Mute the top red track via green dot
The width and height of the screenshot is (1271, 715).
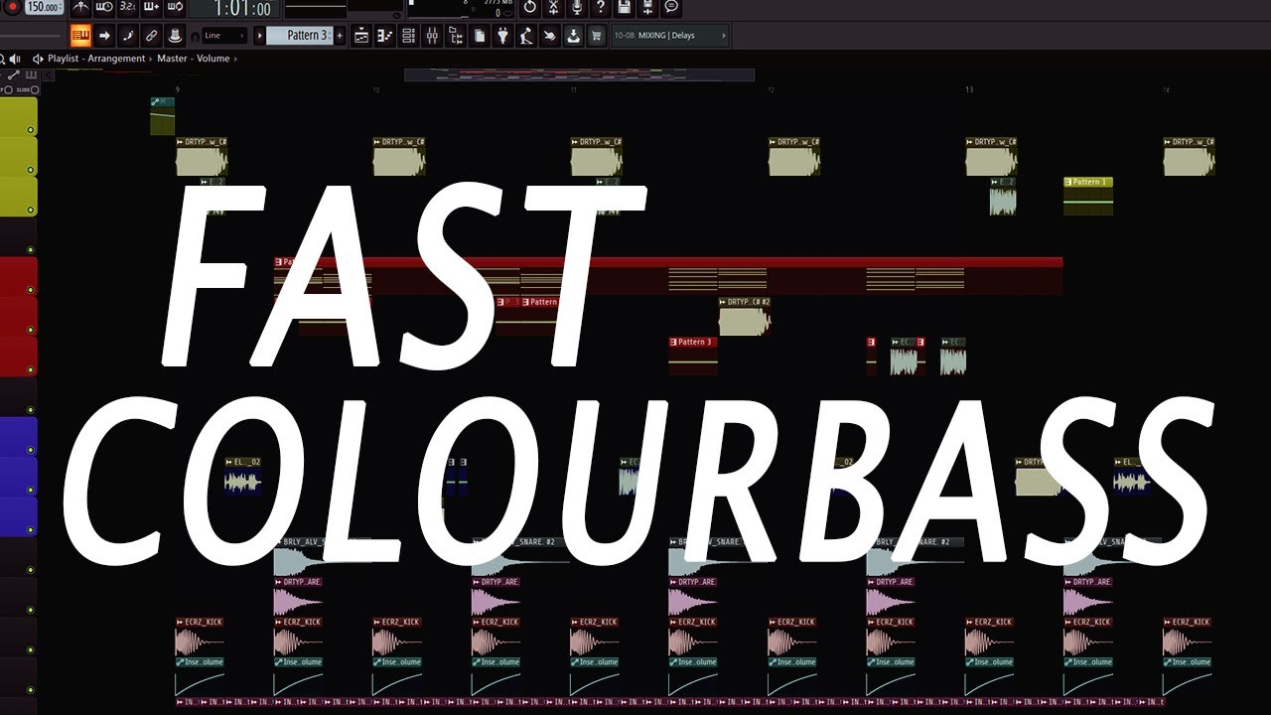click(x=31, y=290)
